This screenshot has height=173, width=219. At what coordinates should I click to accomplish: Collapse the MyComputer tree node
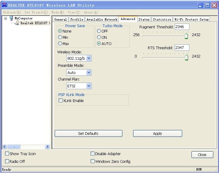tap(6, 18)
